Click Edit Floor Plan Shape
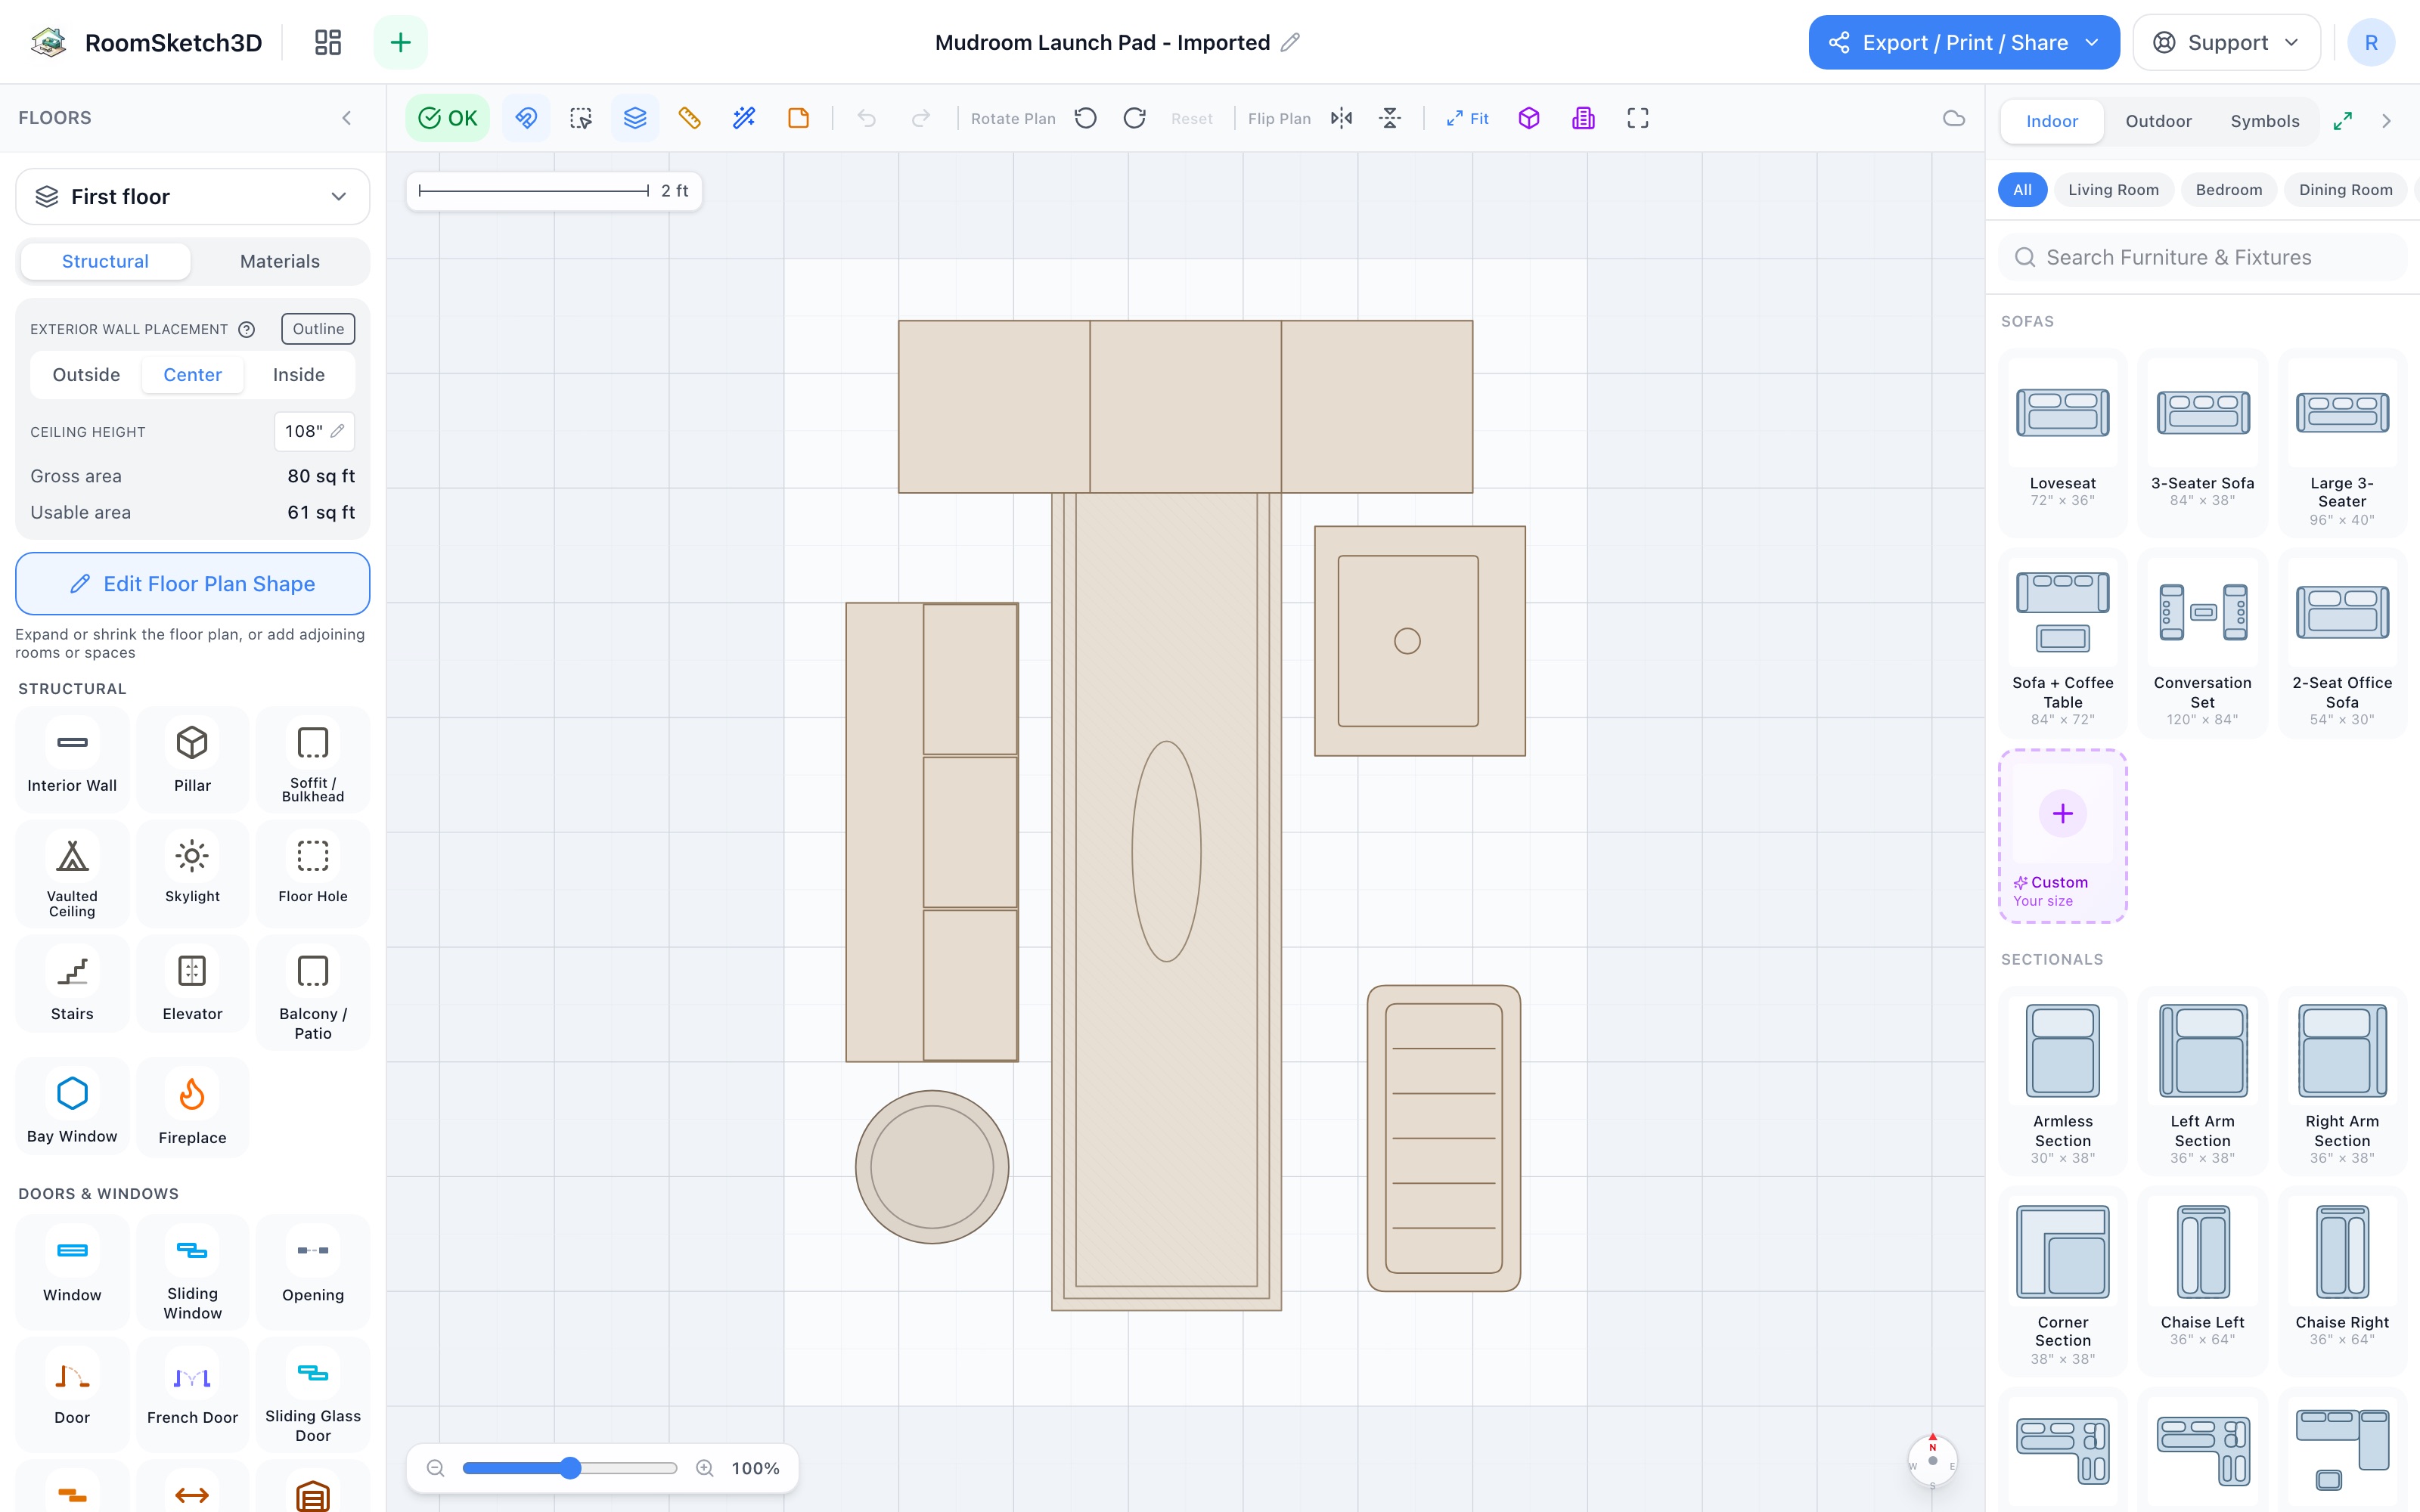Screen dimensions: 2420x1512 (192, 584)
